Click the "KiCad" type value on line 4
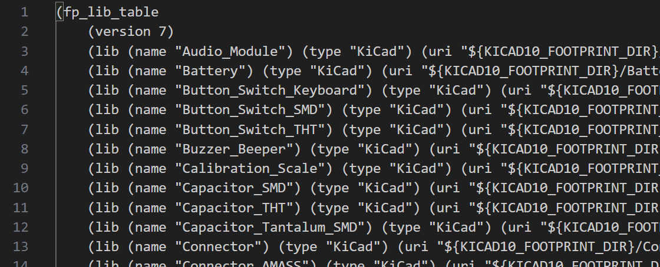660x267 pixels. (x=341, y=71)
